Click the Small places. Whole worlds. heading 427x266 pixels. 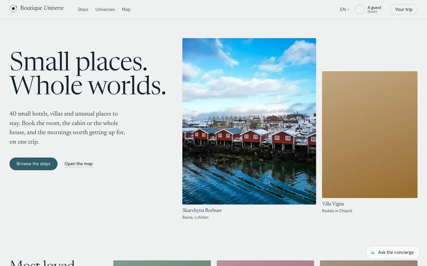point(88,73)
